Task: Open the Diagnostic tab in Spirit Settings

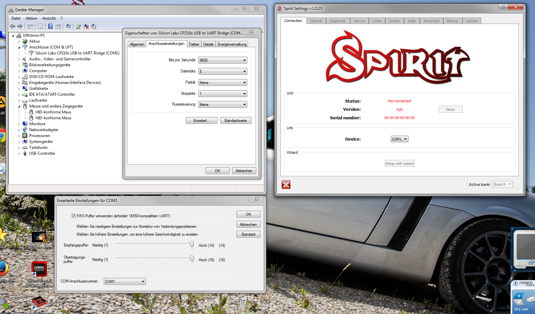Action: coord(338,21)
